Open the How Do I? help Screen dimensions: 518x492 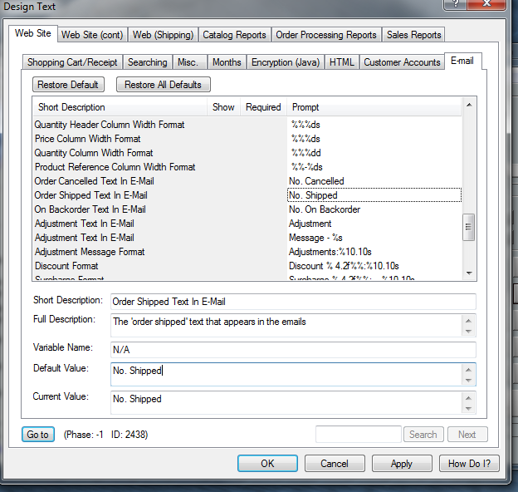coord(469,464)
